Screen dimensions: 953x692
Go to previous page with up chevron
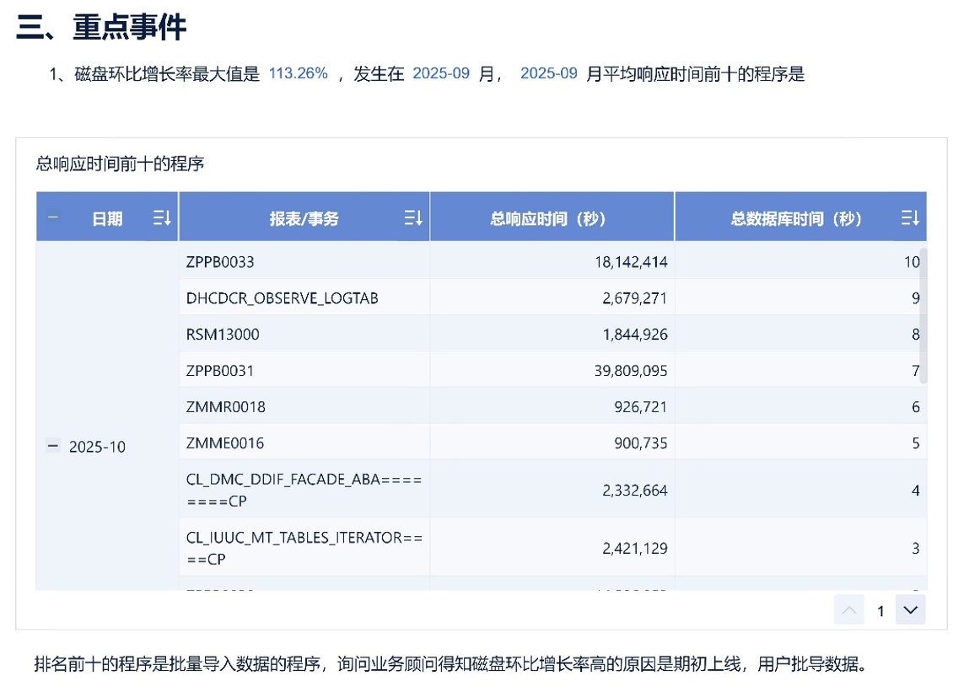coord(848,609)
